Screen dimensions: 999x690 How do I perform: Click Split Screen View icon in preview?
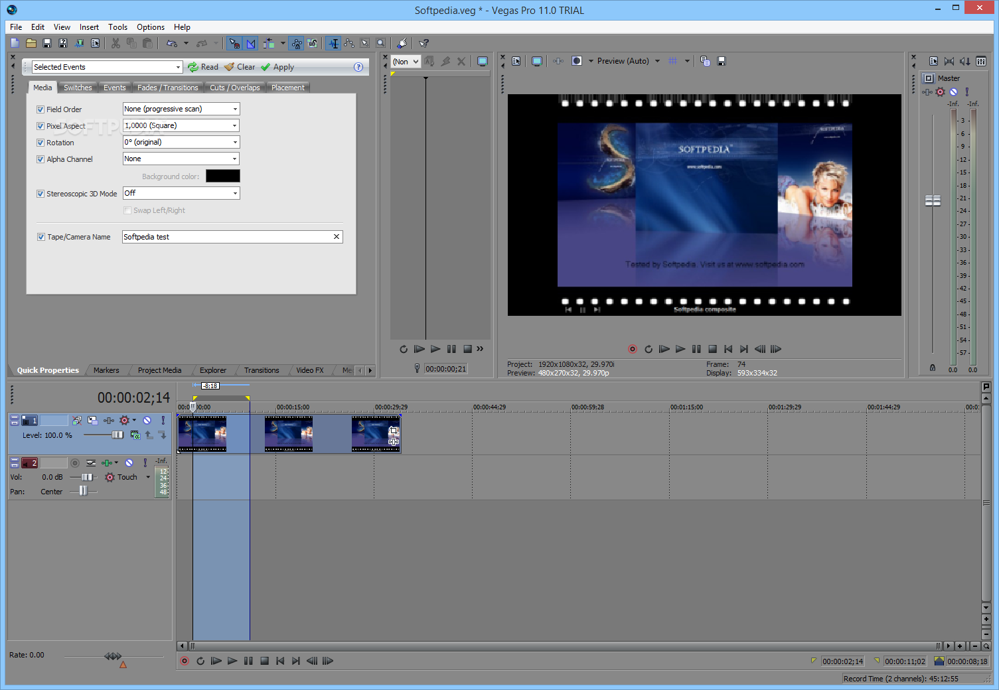click(x=577, y=61)
